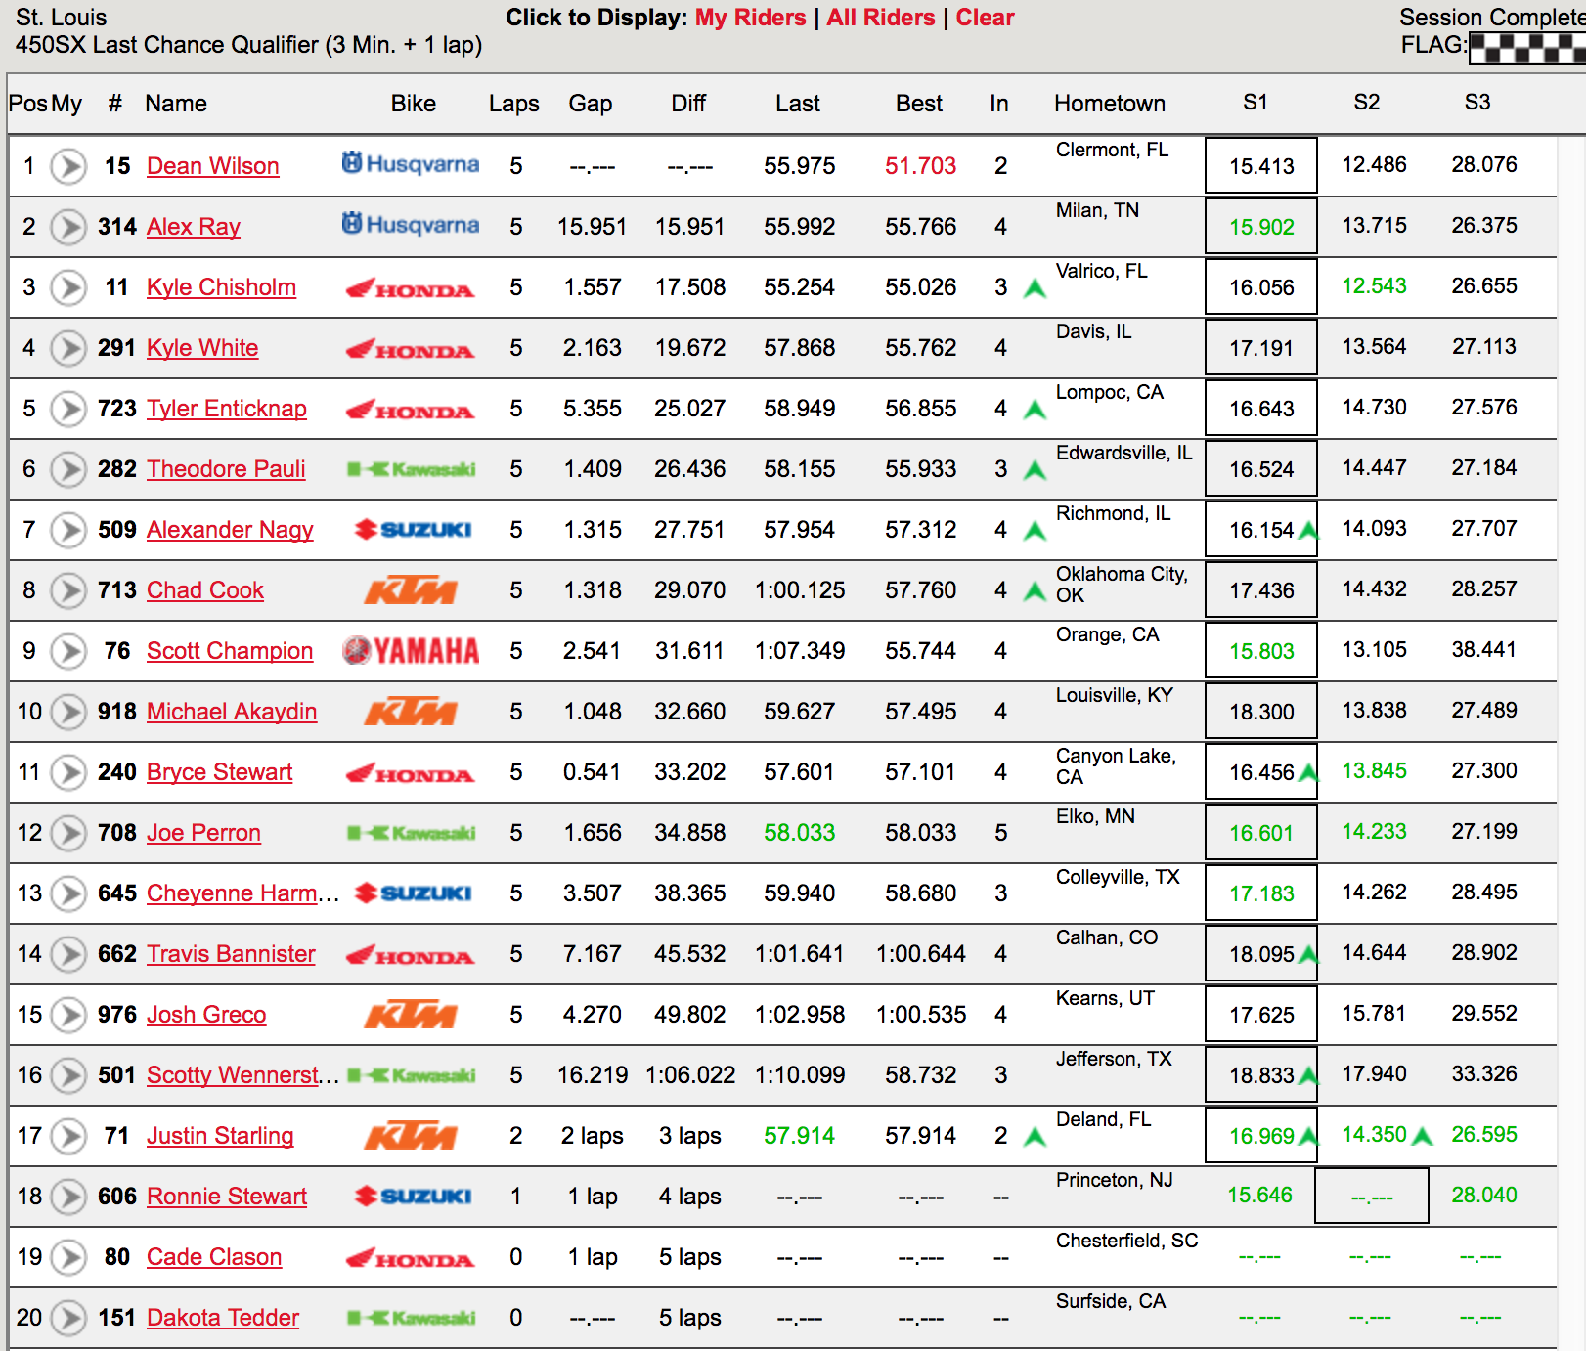Screen dimensions: 1586x1351
Task: Select empty S2 box in Ronnie Stewart row
Action: [1372, 1196]
